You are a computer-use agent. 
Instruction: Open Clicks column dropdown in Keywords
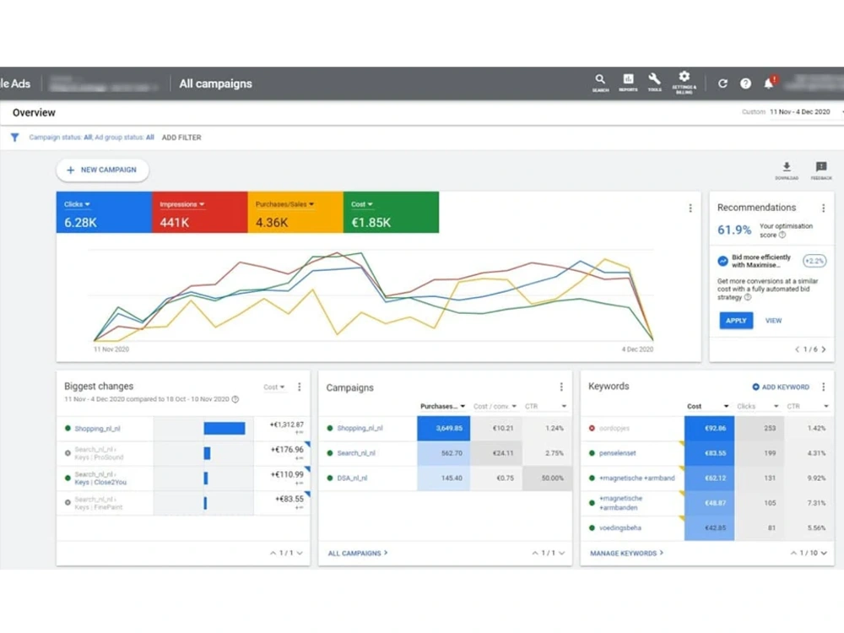tap(758, 407)
